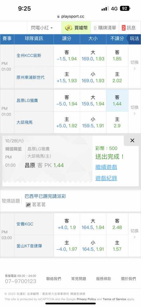Open the 遊戲紀錄 link
Viewport: 141px width, 307px height.
pos(106,178)
